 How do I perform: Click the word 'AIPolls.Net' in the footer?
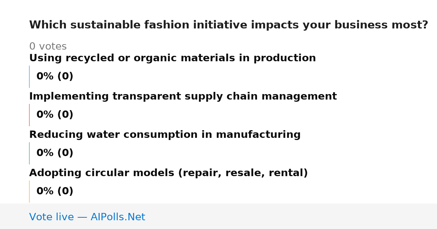(118, 217)
